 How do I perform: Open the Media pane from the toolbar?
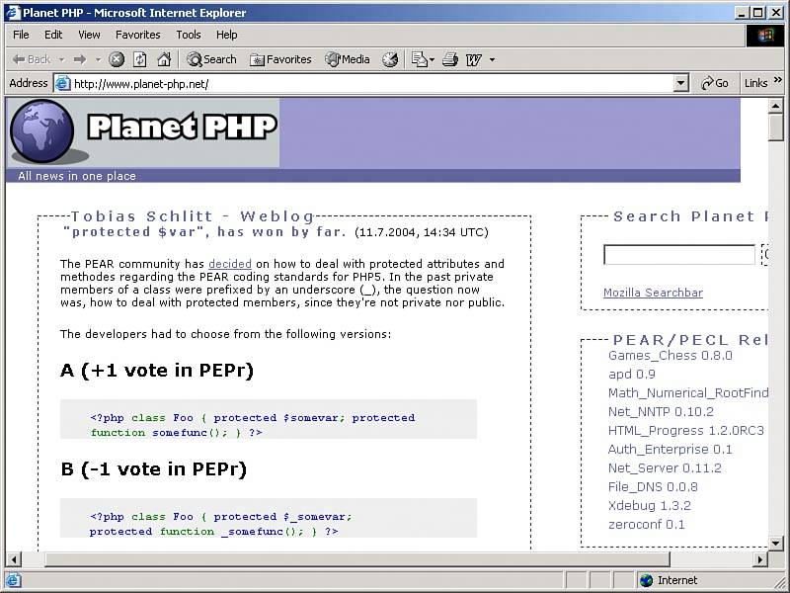[348, 59]
